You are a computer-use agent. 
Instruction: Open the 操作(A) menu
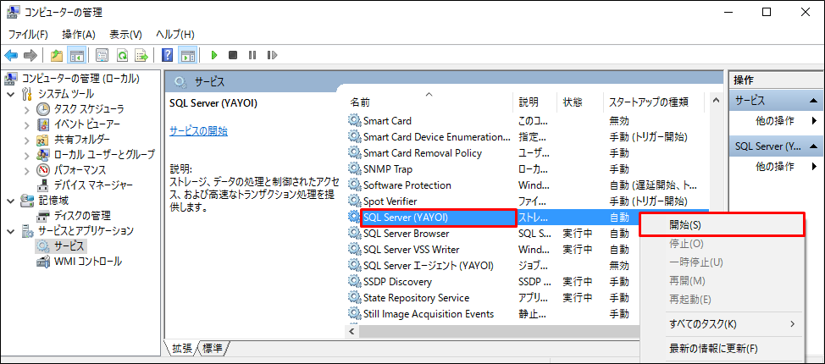click(79, 35)
